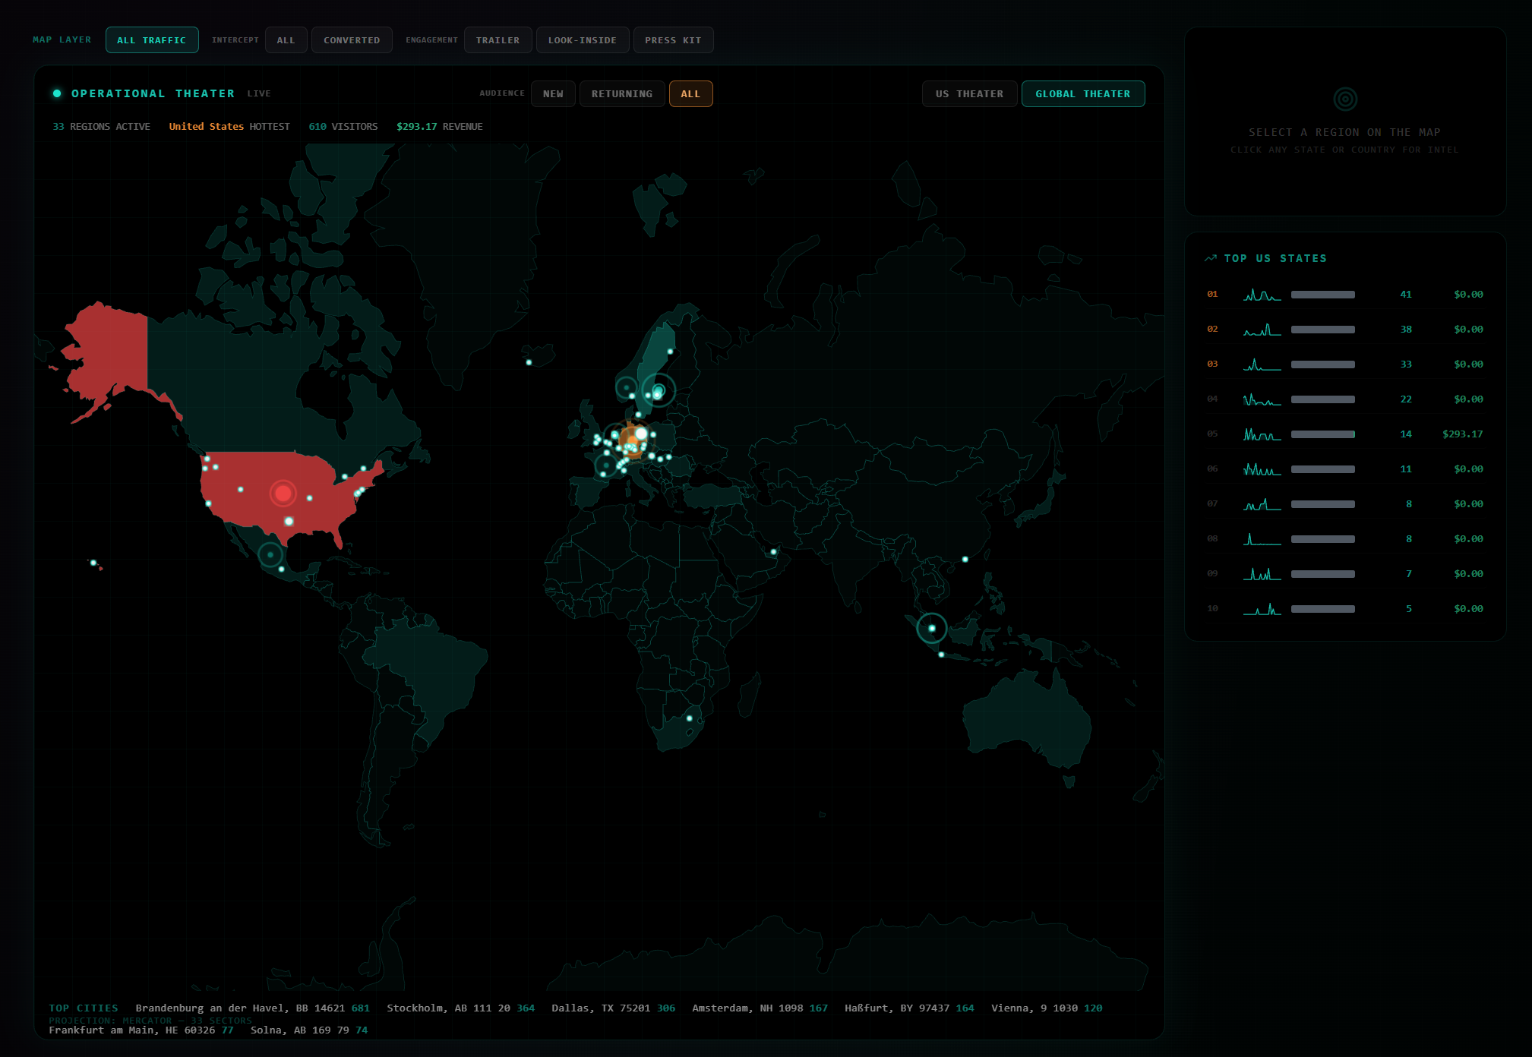Screen dimensions: 1532x1057
Task: Select the intercept ALL filter
Action: click(x=286, y=40)
